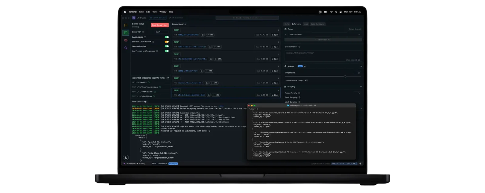The image size is (485, 193).
Task: Open the info icon beside GET /v1/models
Action: coord(149,82)
